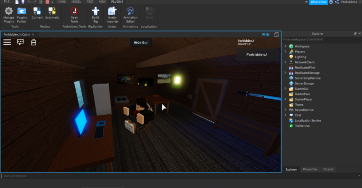
Task: Expand the ReplicatedStorage node
Action: tap(285, 73)
